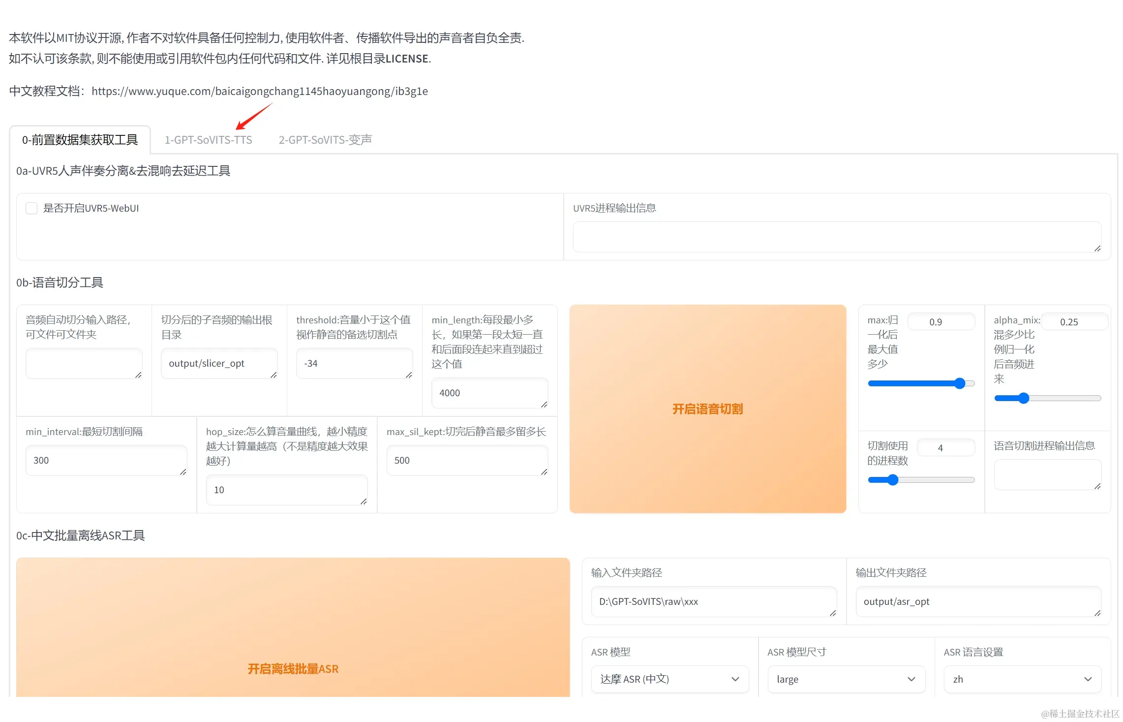Viewport: 1123px width, 722px height.
Task: Click the max value number box 0.9
Action: click(941, 322)
